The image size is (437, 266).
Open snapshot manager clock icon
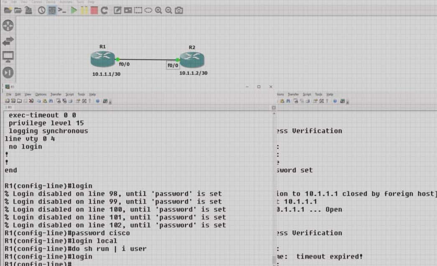(41, 10)
